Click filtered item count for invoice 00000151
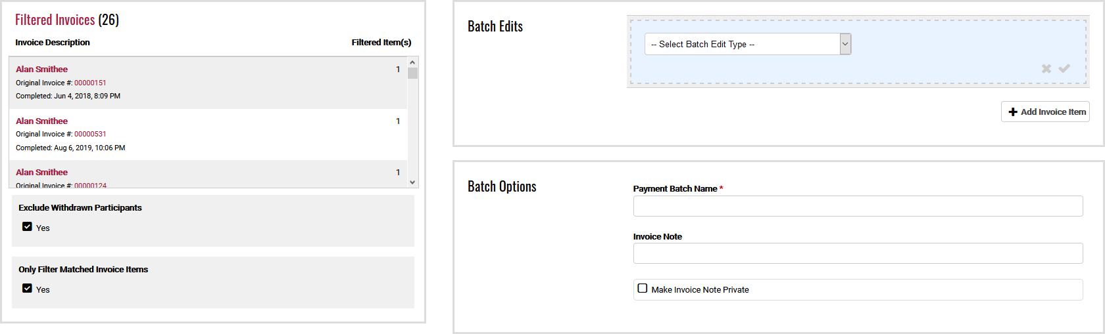Screen dimensions: 1105x334 (398, 69)
